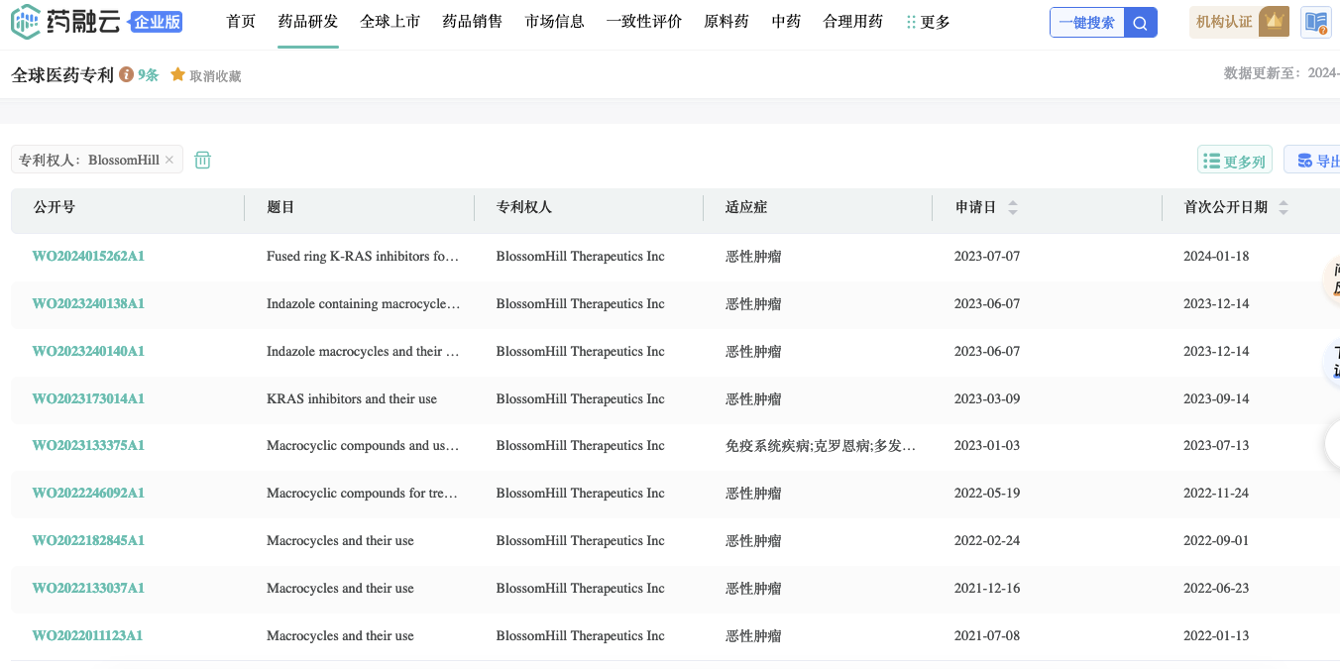
Task: Click the 导出 export button
Action: 1312,161
